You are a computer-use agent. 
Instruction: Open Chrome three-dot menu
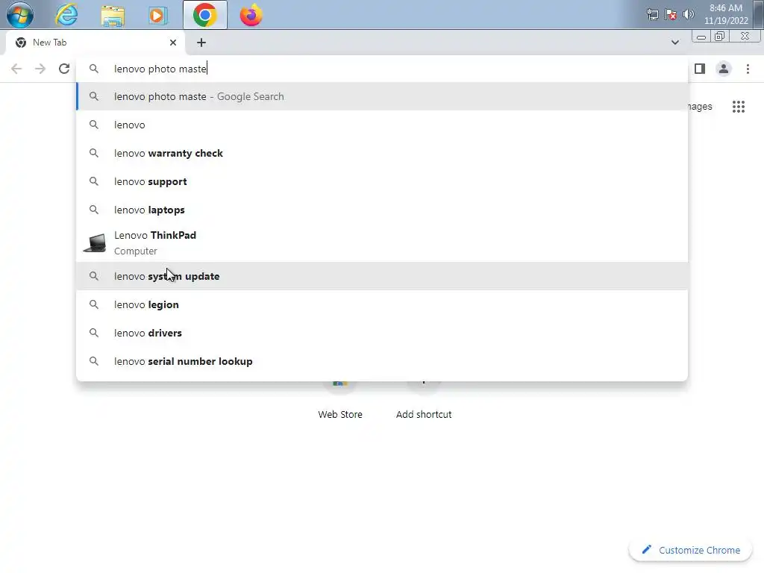coord(748,69)
